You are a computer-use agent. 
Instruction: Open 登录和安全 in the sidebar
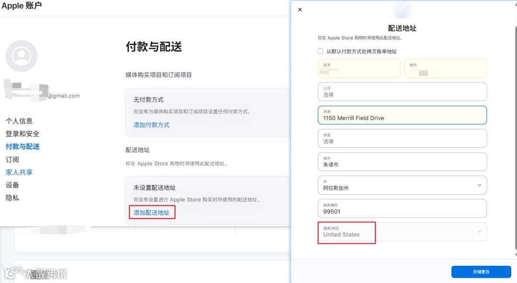22,134
